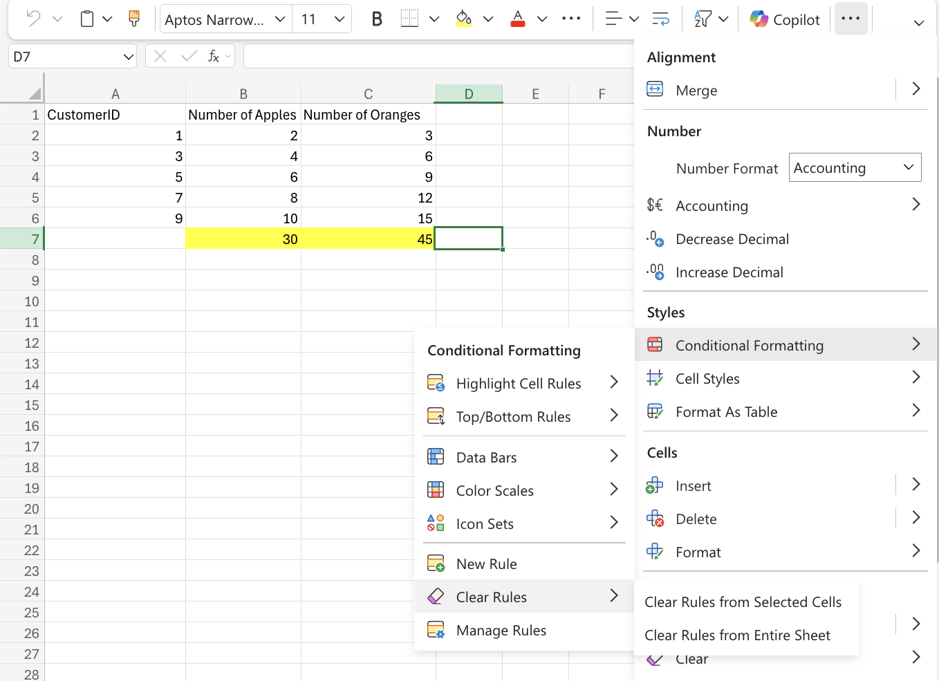
Task: Click the Decrease Decimal icon
Action: tap(655, 239)
